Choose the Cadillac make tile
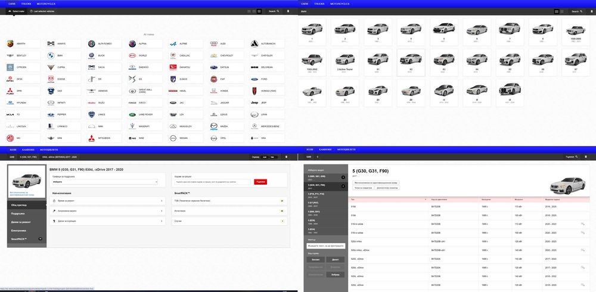Viewport: 596px width, 292px height. [x=186, y=55]
